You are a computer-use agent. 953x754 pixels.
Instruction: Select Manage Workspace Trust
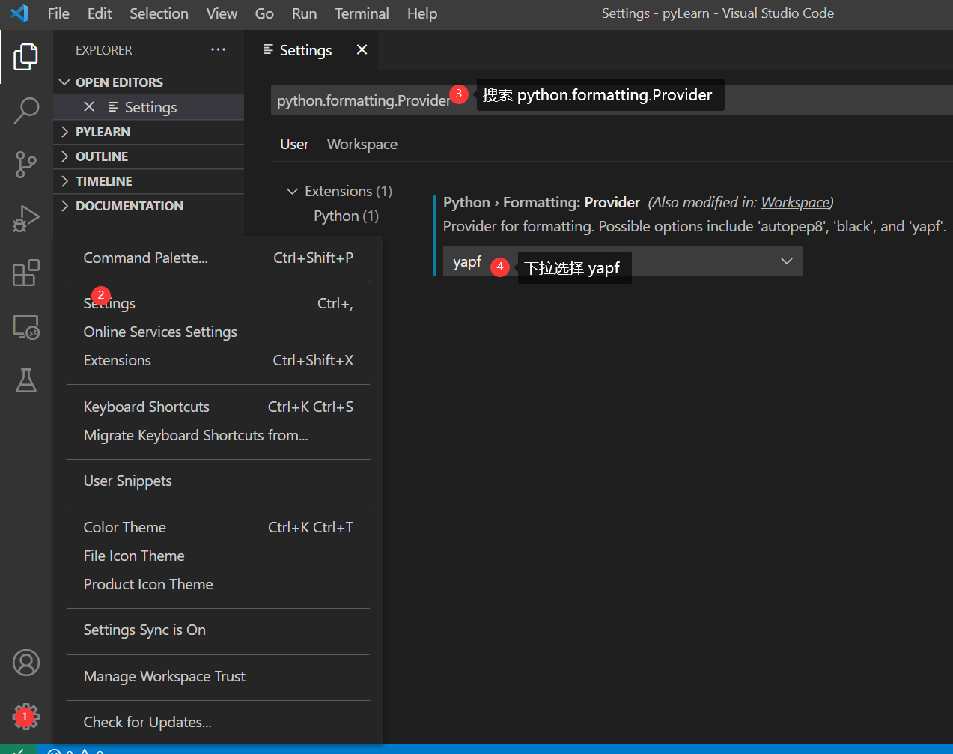[x=218, y=676]
